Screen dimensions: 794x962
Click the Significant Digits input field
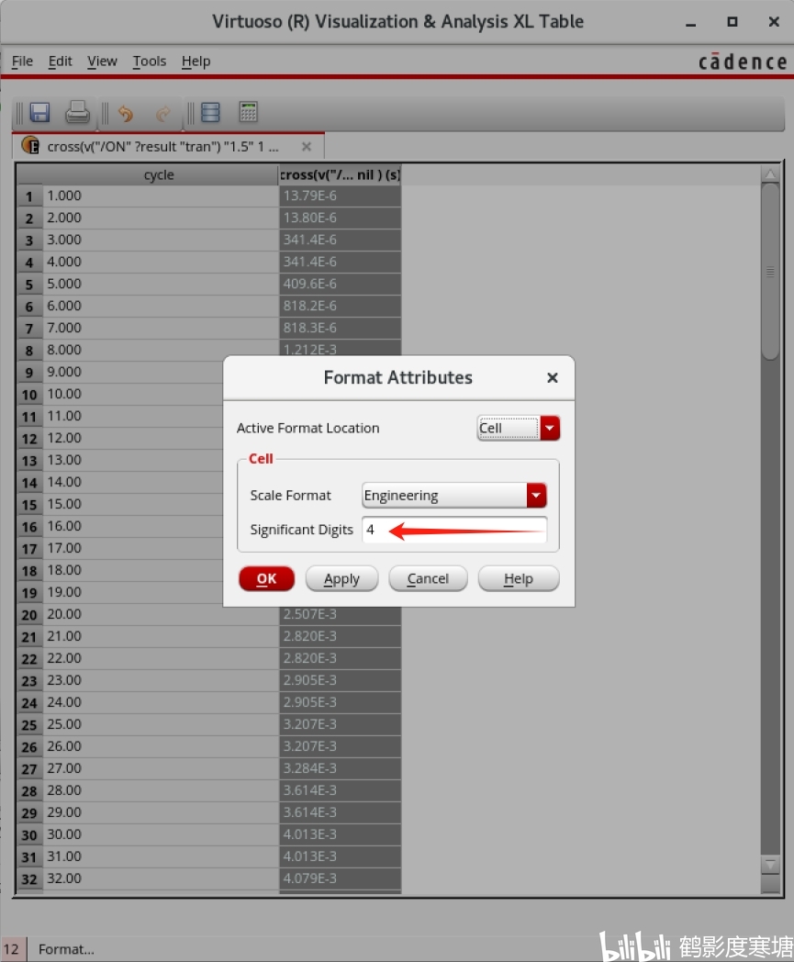(x=454, y=530)
